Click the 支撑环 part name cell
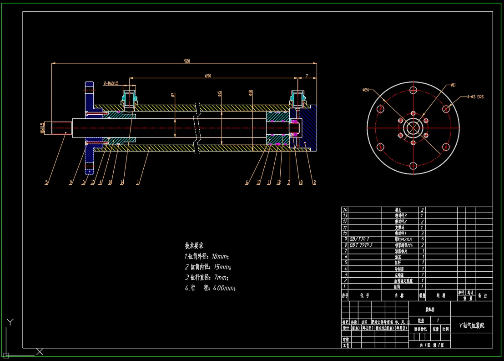 pos(399,228)
